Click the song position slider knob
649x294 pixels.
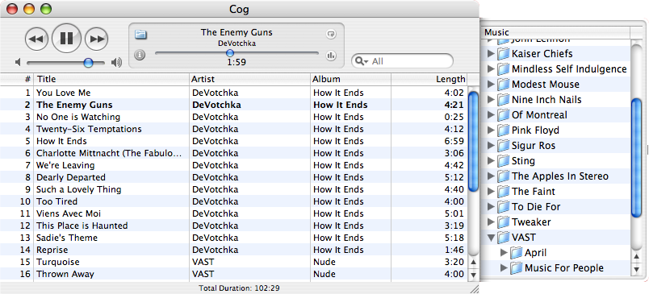coord(230,53)
